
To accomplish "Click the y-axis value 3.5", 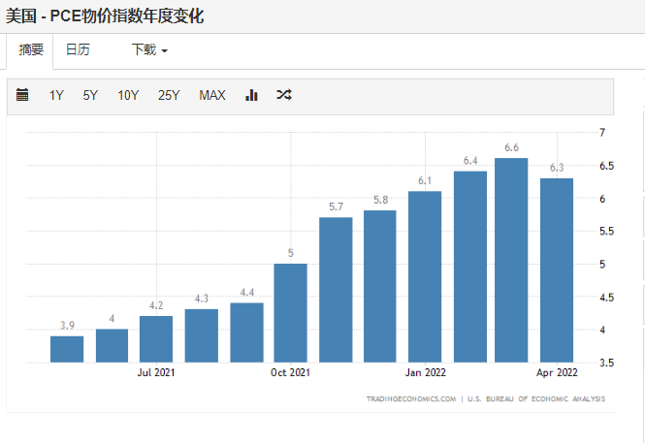I will (x=606, y=363).
